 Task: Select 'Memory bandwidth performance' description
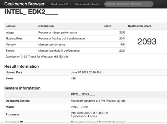pyautogui.click(x=59, y=51)
